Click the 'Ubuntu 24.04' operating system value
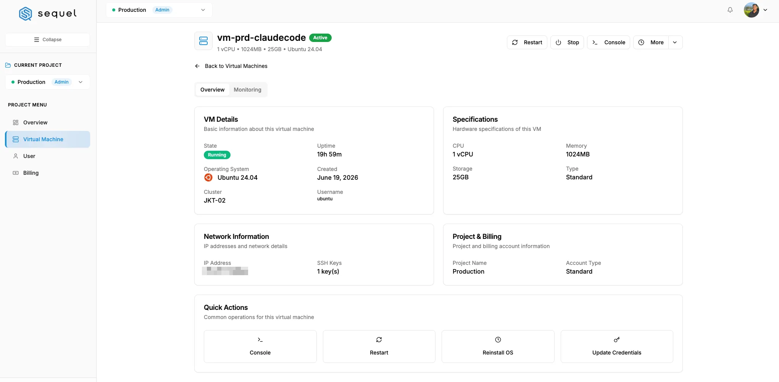Viewport: 779px width, 382px height. coord(237,177)
